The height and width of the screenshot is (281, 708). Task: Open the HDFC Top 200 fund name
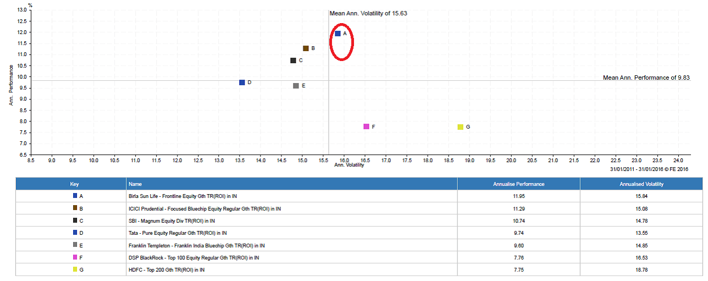coord(166,269)
